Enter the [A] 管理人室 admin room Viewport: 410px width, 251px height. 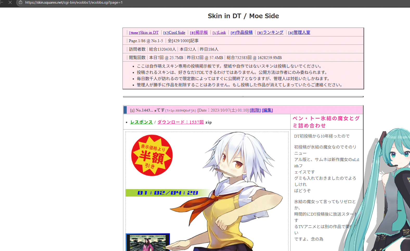point(299,33)
